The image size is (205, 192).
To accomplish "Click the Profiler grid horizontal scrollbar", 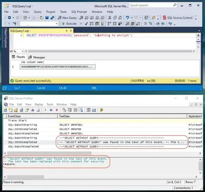I will click(49, 153).
